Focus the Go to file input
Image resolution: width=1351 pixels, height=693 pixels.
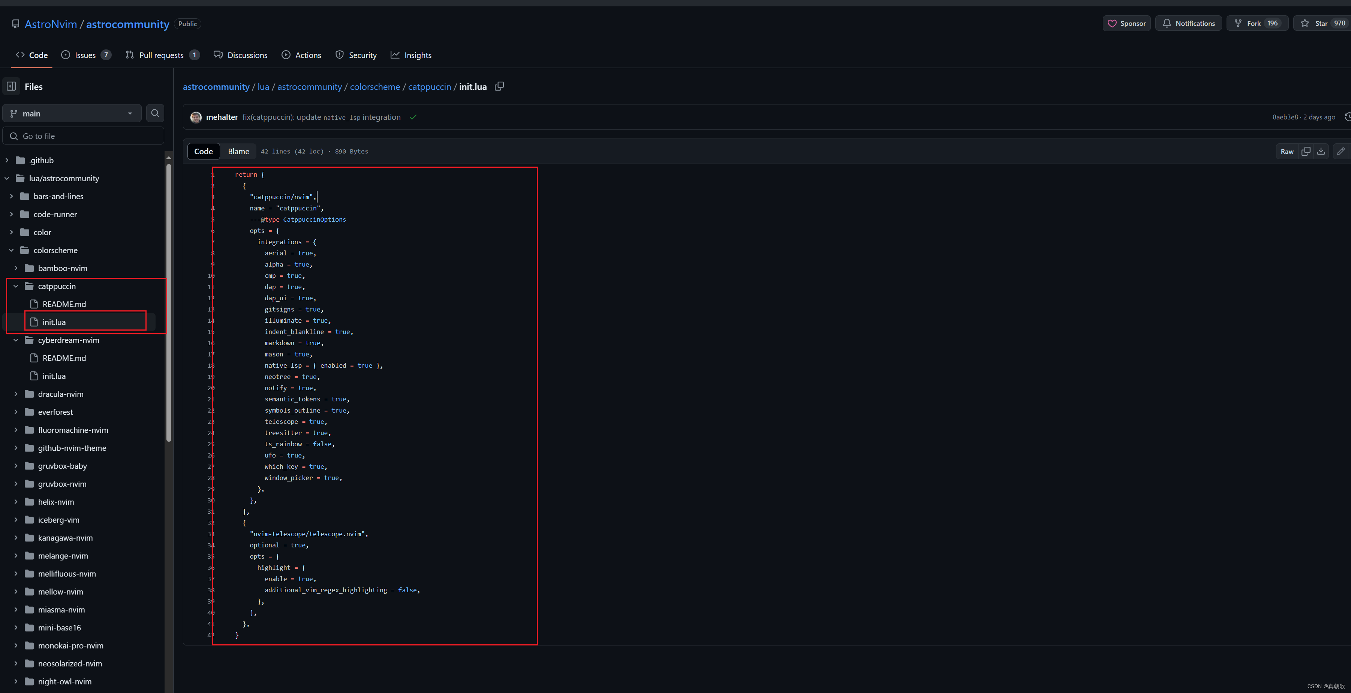coord(84,136)
